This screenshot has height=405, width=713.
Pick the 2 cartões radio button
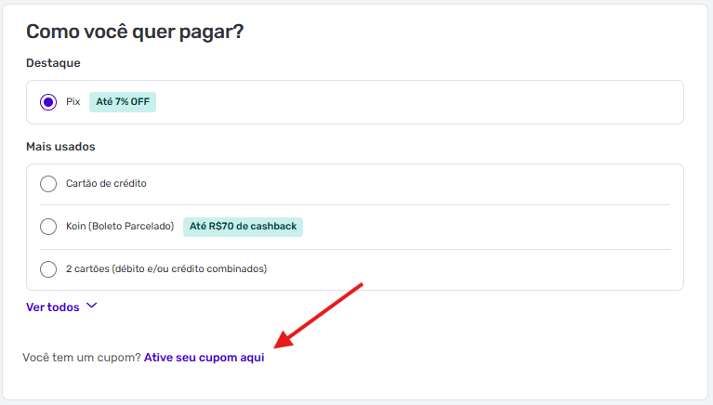click(x=48, y=269)
